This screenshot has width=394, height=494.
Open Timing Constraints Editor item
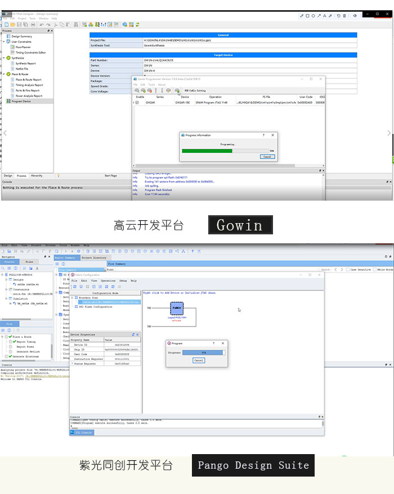pos(30,52)
